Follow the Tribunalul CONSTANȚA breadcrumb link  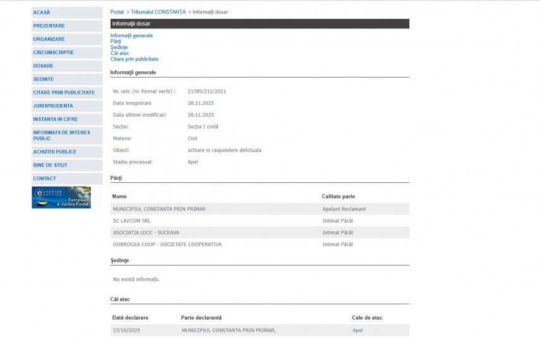pos(158,12)
